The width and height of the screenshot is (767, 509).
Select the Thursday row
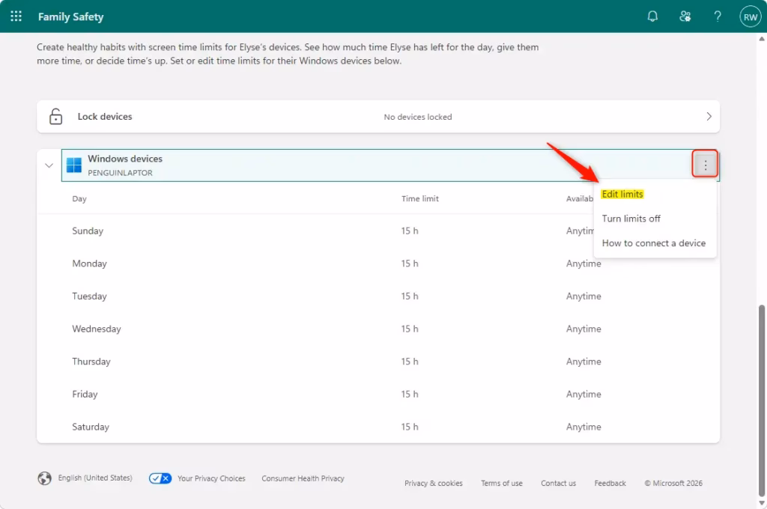point(378,362)
